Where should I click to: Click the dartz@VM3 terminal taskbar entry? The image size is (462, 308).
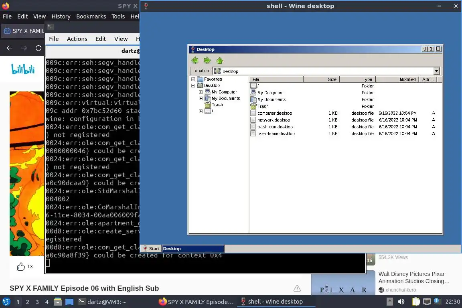pyautogui.click(x=102, y=302)
